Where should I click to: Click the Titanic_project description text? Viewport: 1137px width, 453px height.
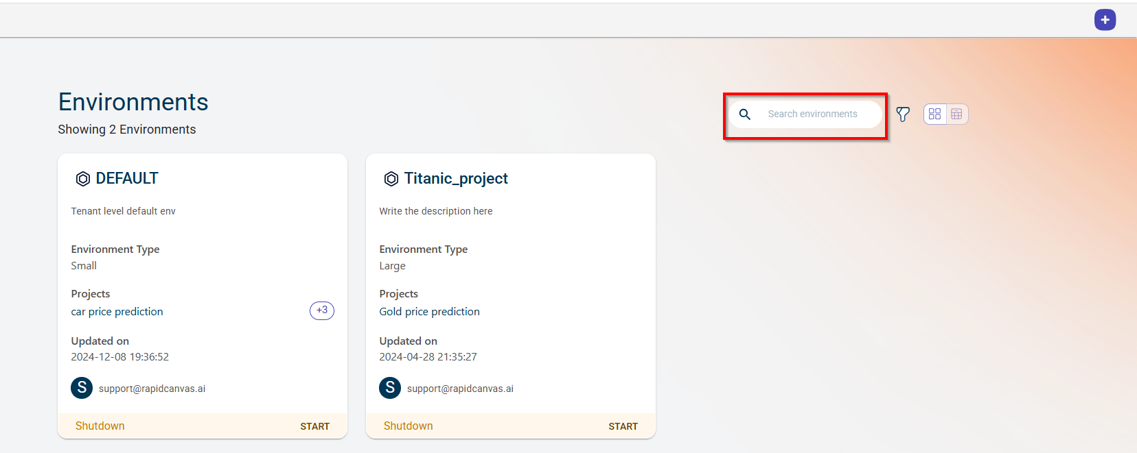point(436,211)
